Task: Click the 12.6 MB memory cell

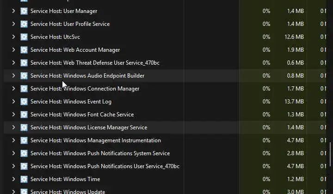Action: point(294,37)
